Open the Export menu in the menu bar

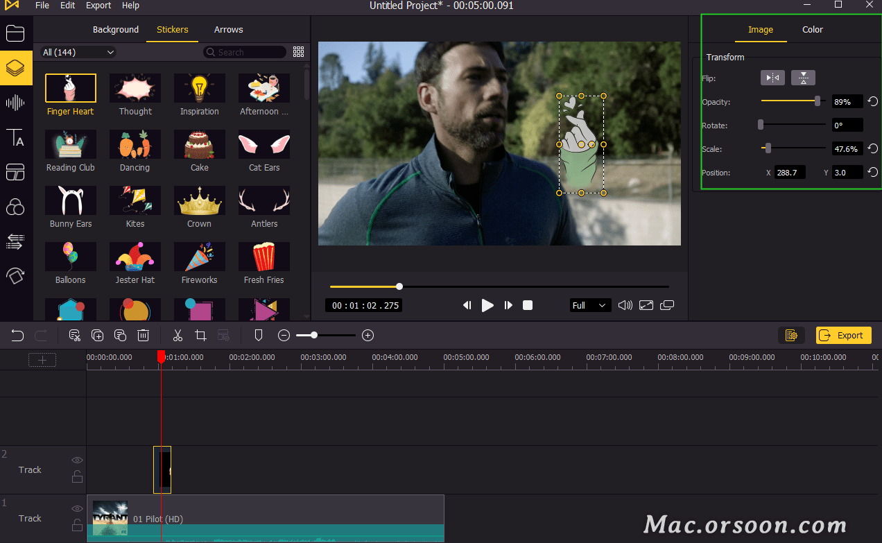tap(98, 6)
